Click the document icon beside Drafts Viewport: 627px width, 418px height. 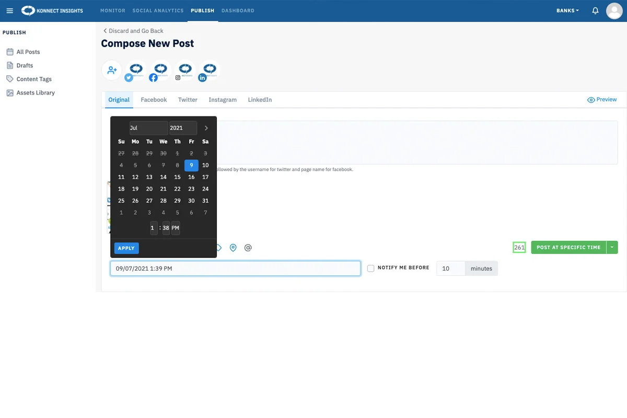10,65
